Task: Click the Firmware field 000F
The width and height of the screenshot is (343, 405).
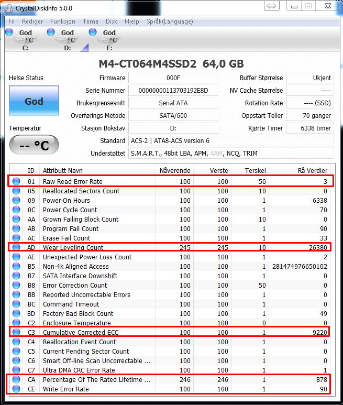Action: [173, 78]
